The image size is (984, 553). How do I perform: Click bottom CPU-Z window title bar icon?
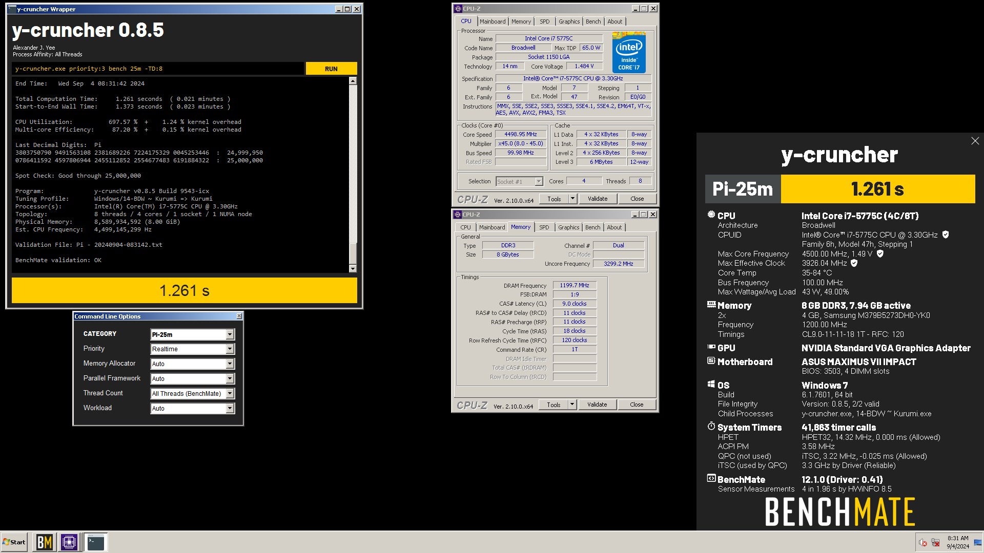[458, 215]
